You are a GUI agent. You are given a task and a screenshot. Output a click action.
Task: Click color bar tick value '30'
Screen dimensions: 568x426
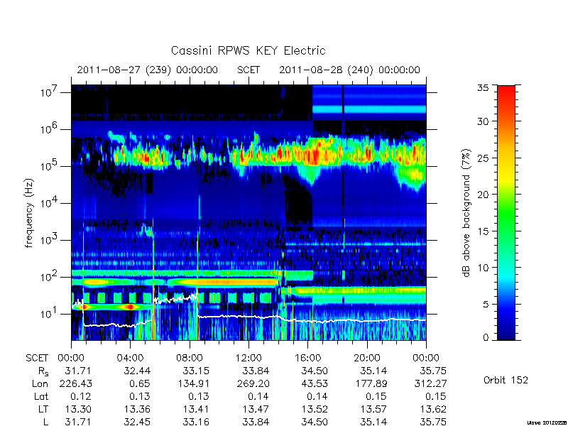point(483,121)
